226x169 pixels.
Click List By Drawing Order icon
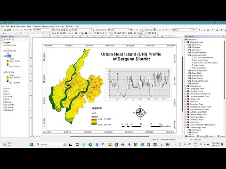coord(2,39)
